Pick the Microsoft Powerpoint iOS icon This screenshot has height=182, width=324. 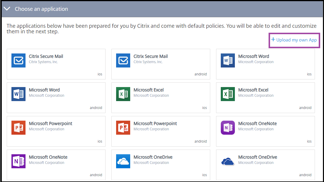coord(18,128)
